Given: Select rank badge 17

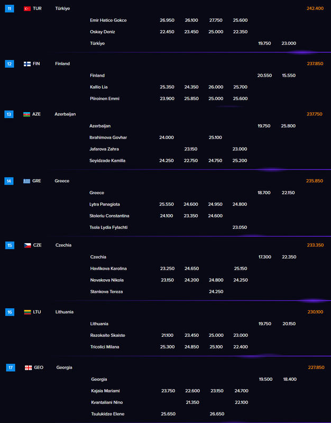Looking at the screenshot, I should (x=11, y=367).
